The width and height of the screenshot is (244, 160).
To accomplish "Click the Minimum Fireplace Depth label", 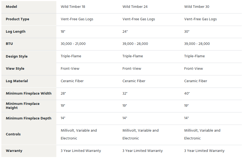I will pos(28,118).
